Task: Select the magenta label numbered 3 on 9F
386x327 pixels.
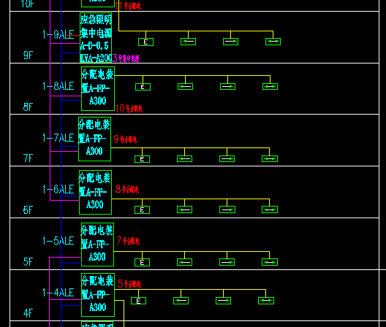Action: pos(126,58)
